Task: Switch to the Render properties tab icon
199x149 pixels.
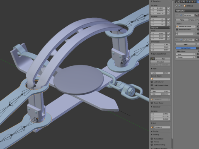Action: (182, 2)
